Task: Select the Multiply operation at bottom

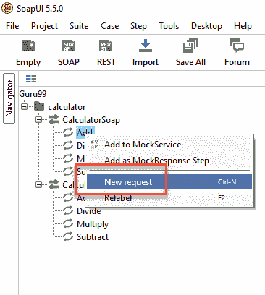Action: 93,224
